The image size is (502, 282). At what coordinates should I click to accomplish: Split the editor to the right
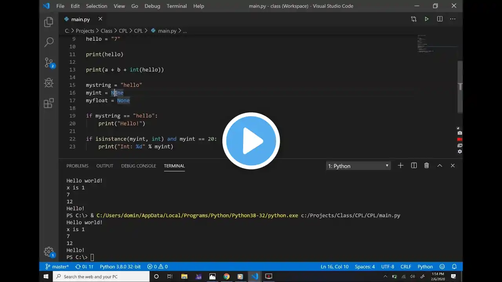click(440, 19)
